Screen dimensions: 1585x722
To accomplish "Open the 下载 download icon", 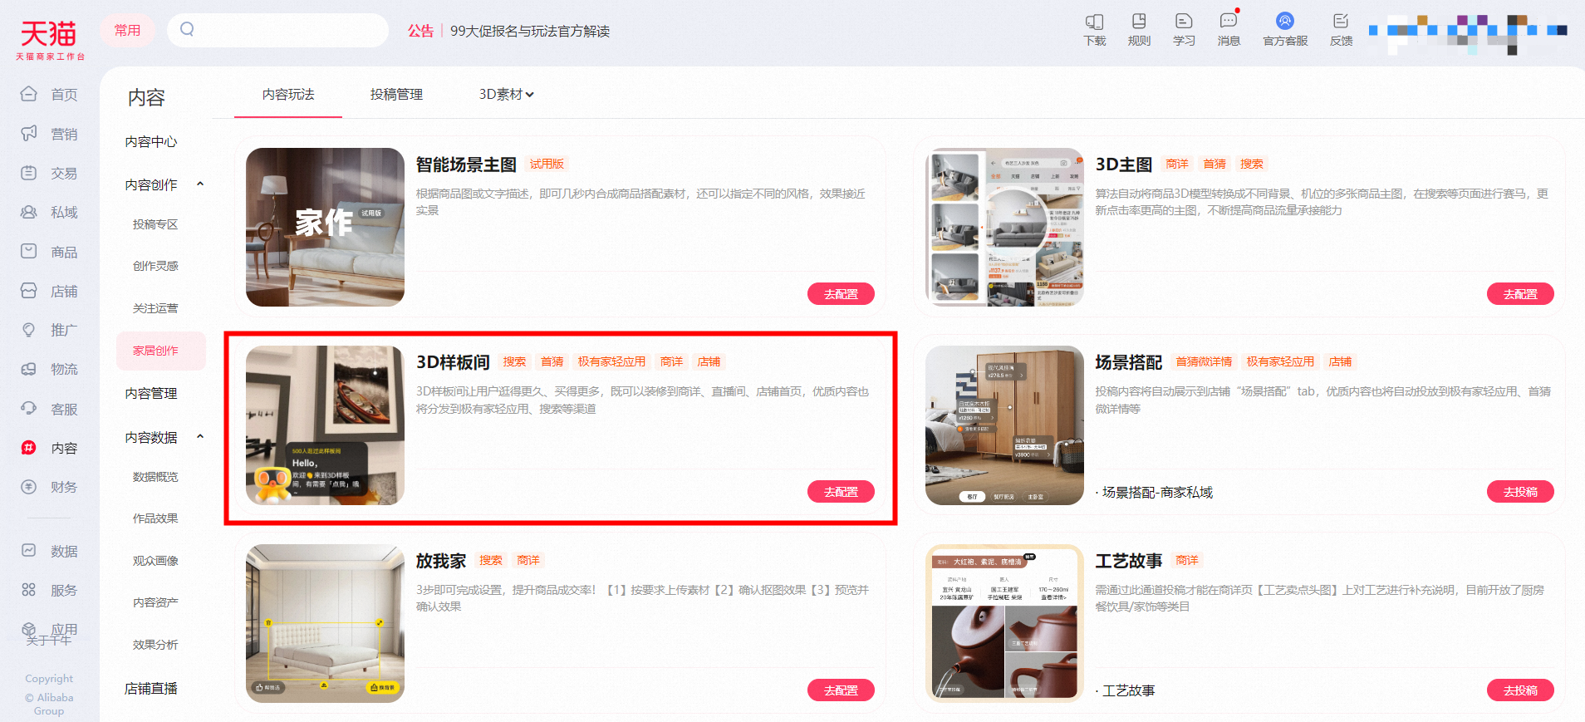I will [1094, 30].
